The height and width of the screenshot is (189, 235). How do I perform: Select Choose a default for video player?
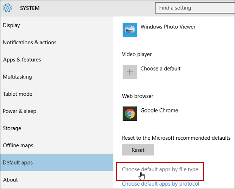click(x=160, y=69)
